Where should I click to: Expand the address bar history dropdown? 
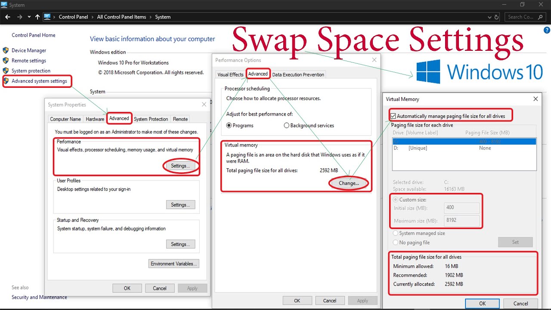[489, 17]
